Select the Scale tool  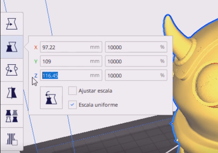click(12, 47)
